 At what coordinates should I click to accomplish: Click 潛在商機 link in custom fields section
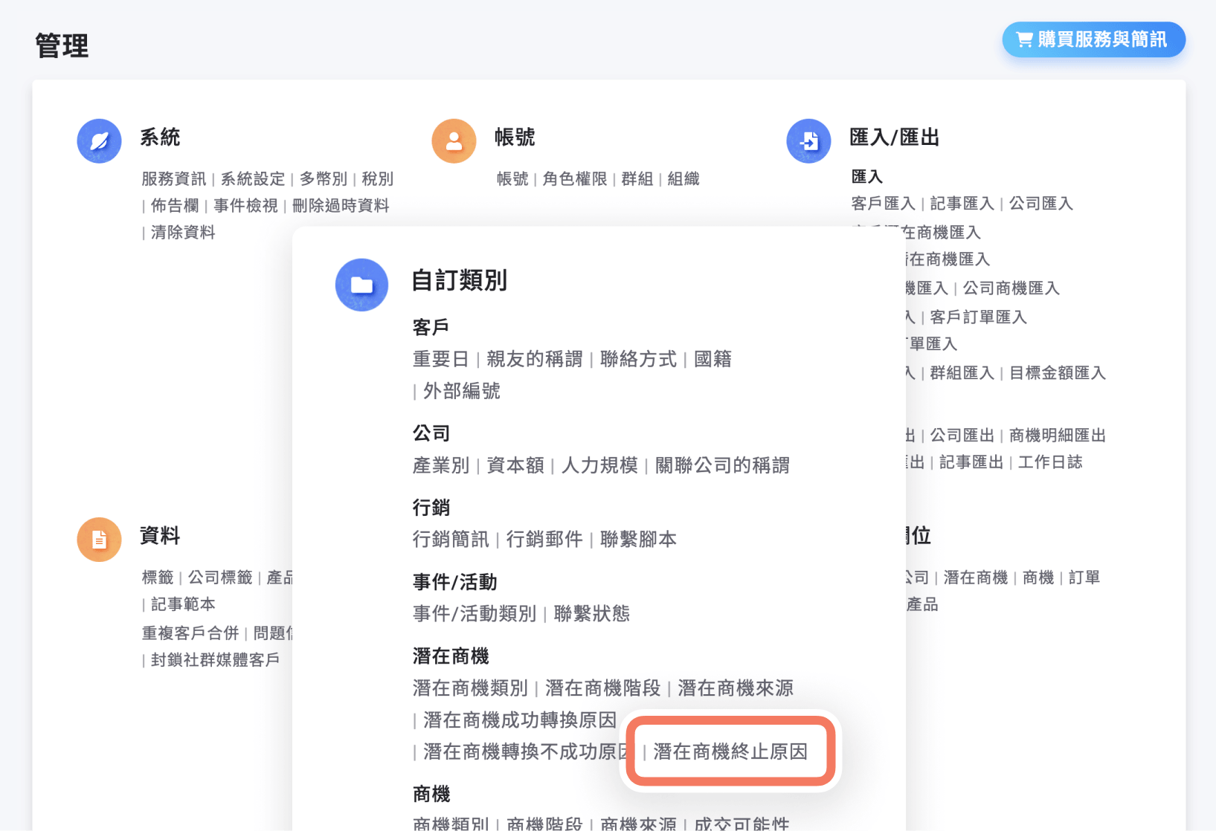pos(976,578)
